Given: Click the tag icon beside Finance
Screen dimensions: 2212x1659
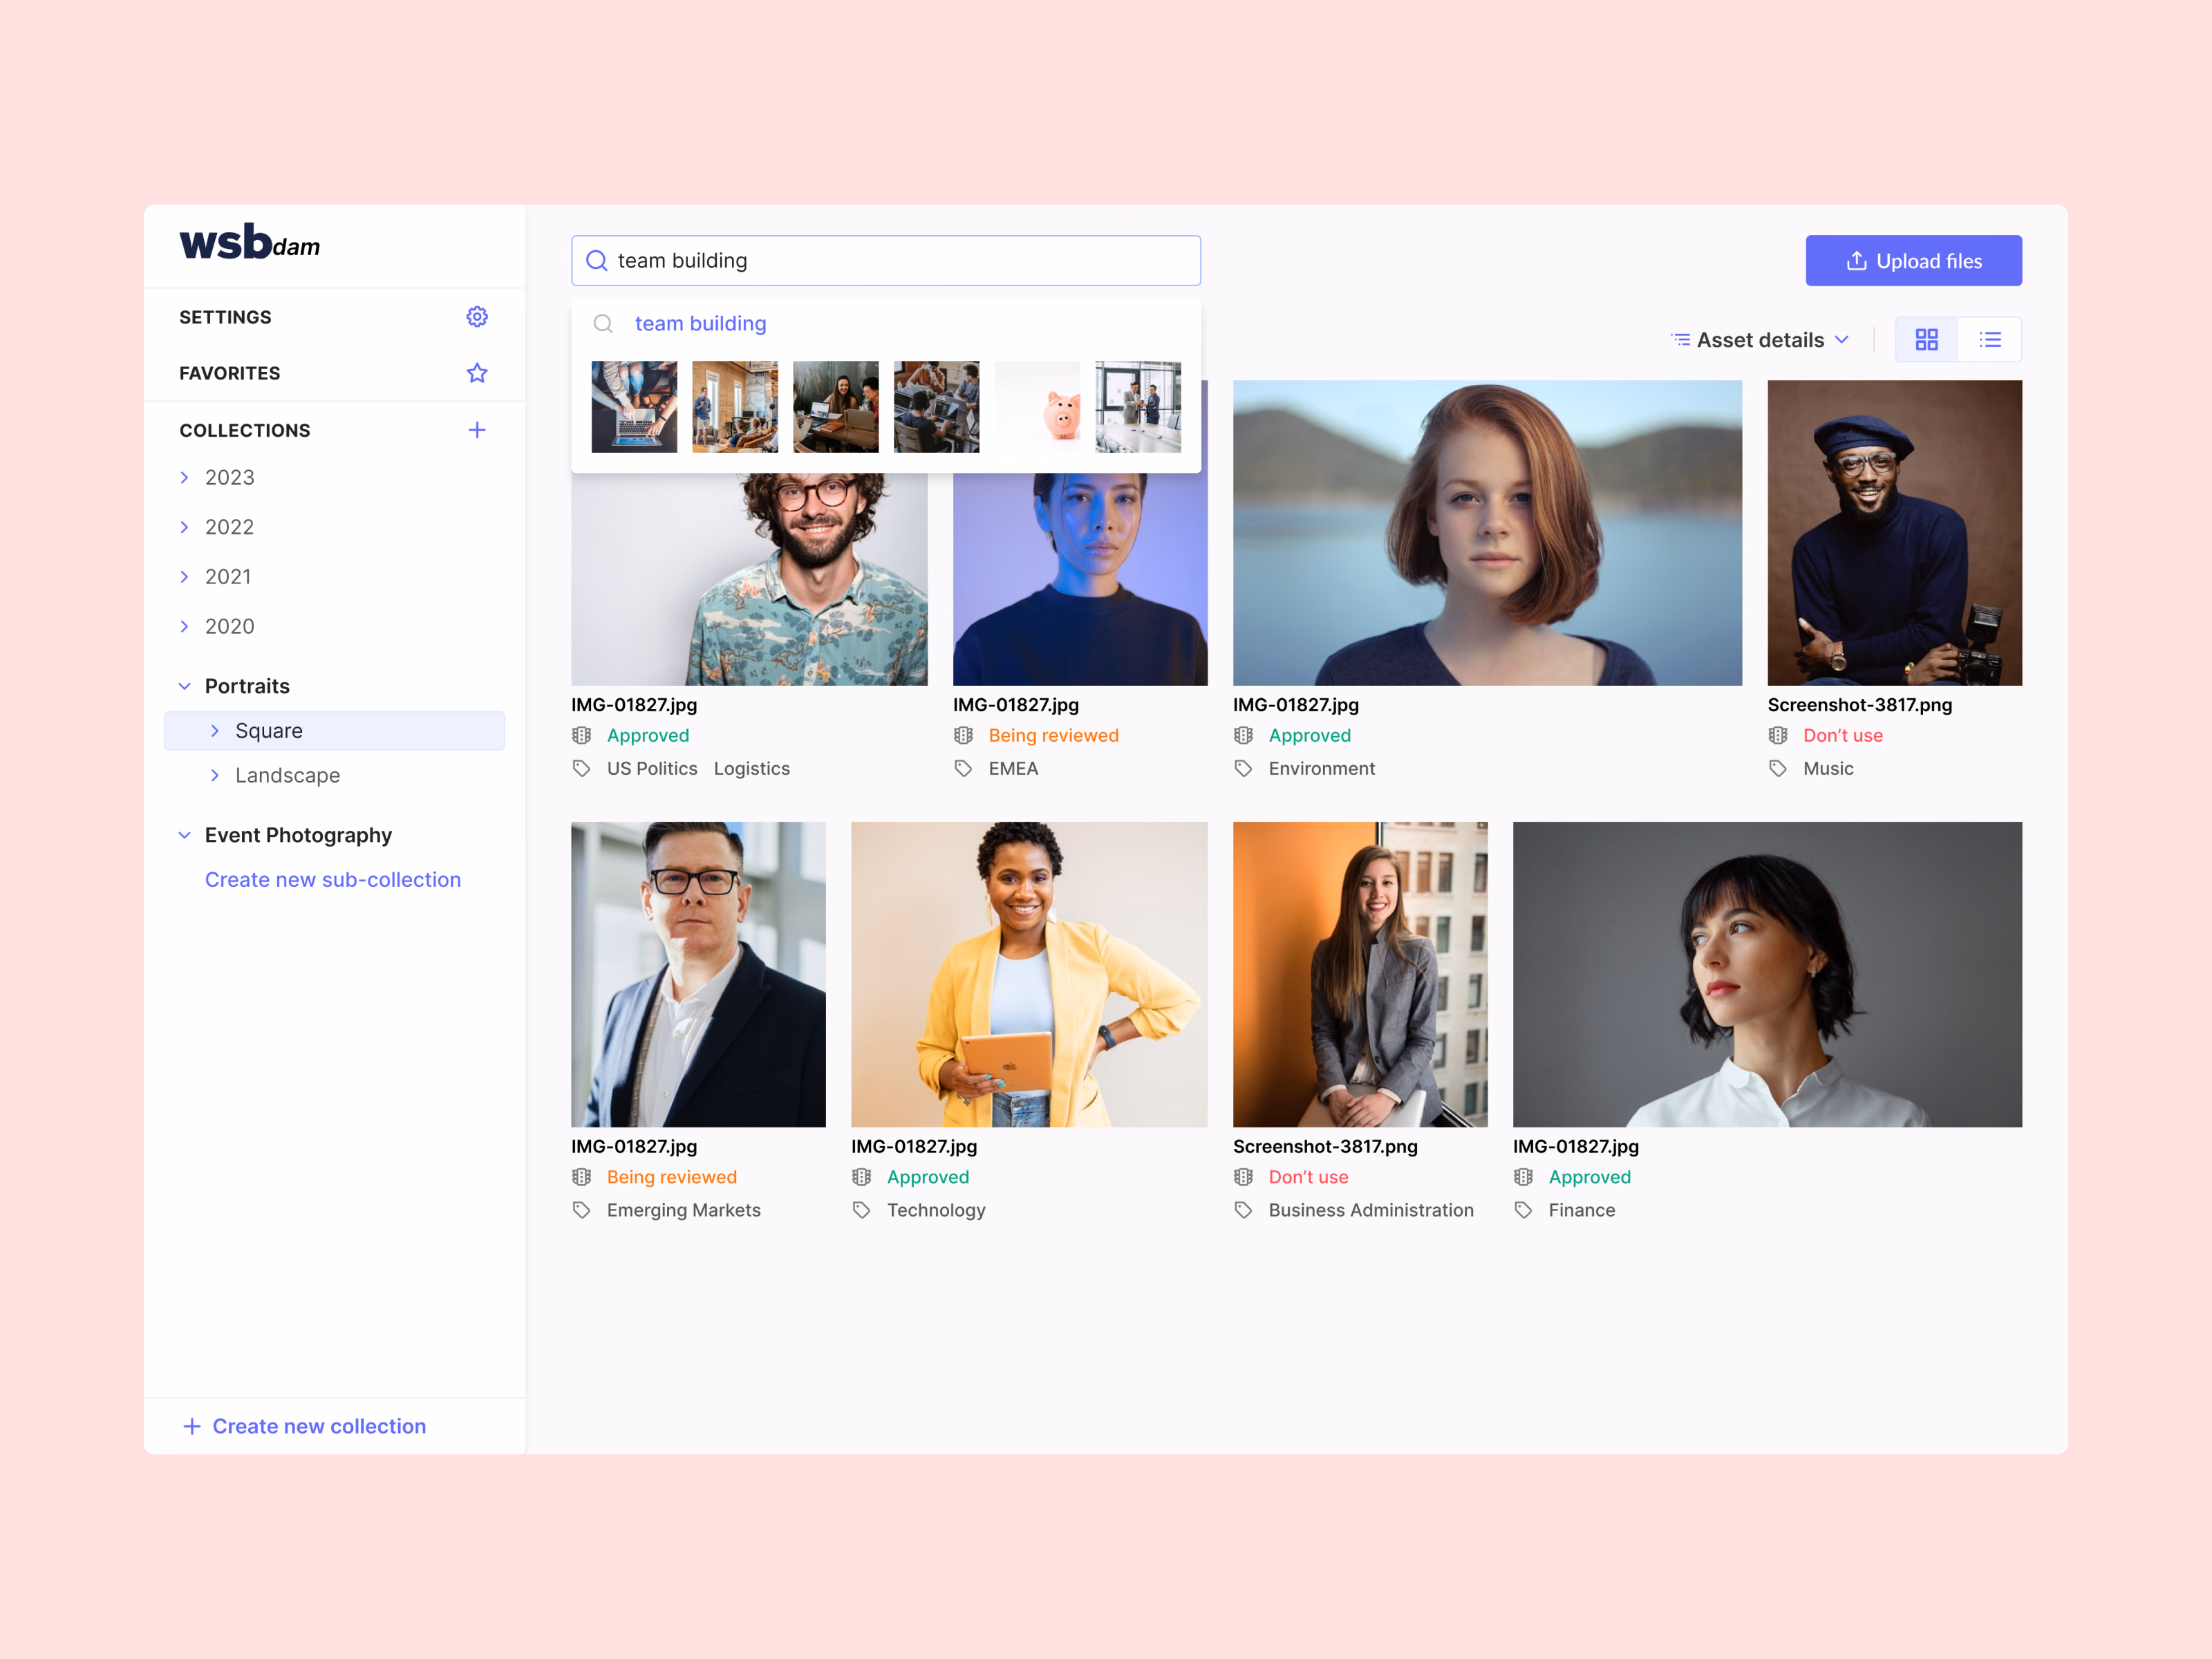Looking at the screenshot, I should coord(1523,1210).
